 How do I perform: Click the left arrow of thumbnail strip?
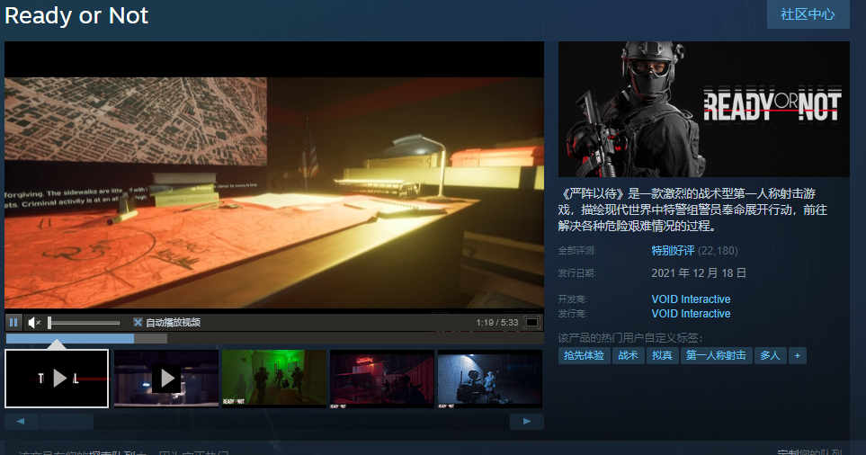coord(21,422)
